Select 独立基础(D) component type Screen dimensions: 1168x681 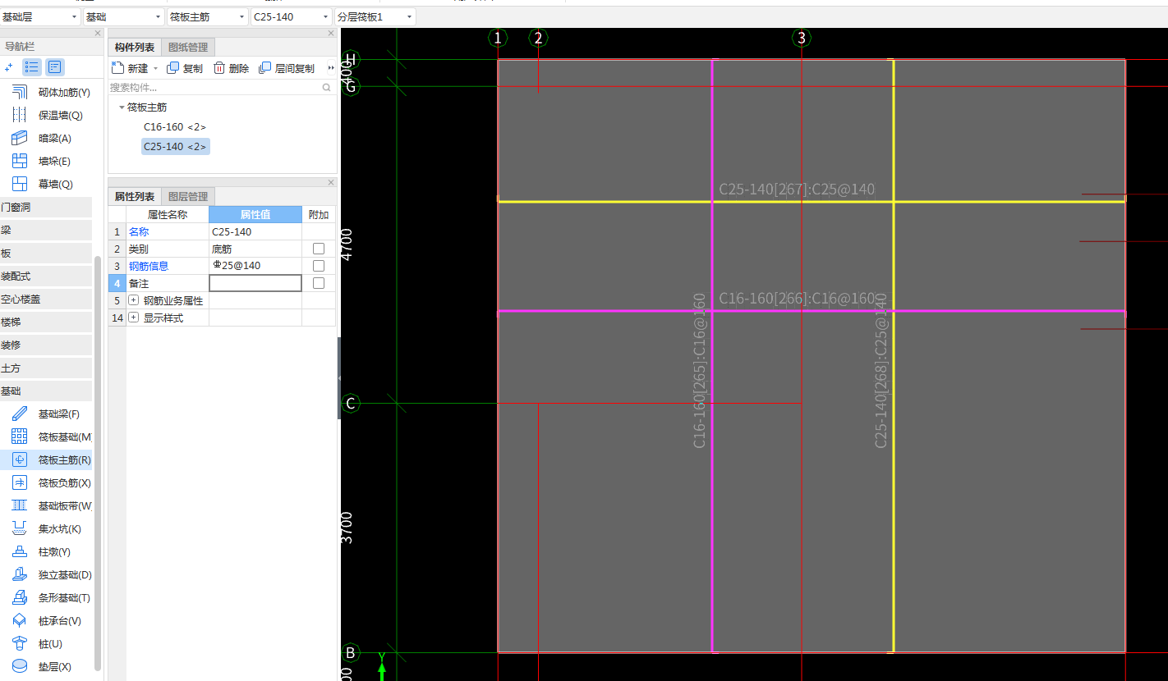point(51,575)
